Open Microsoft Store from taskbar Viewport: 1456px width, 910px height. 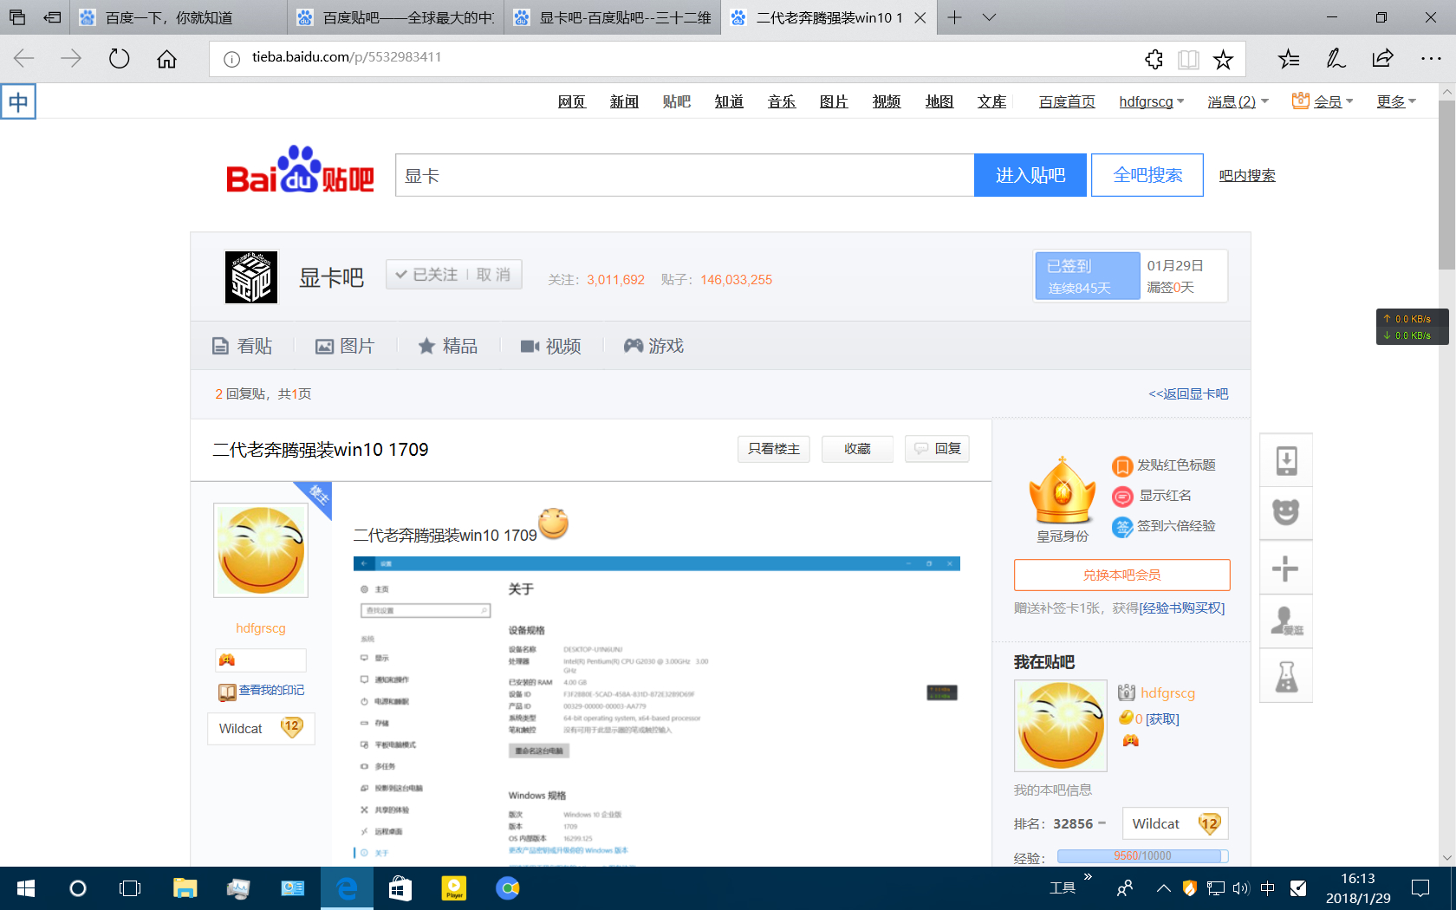(x=400, y=888)
